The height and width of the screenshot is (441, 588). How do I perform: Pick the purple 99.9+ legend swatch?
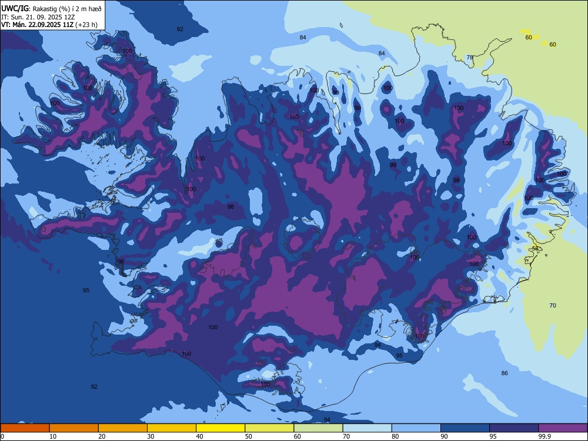tap(563, 428)
